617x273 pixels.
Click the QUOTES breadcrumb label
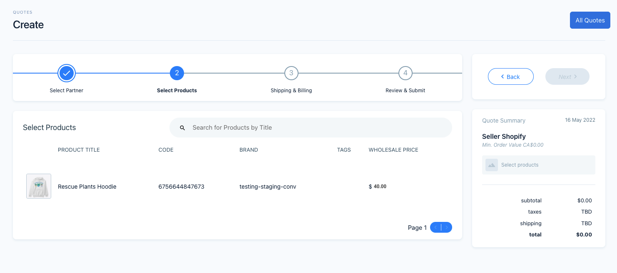coord(22,12)
